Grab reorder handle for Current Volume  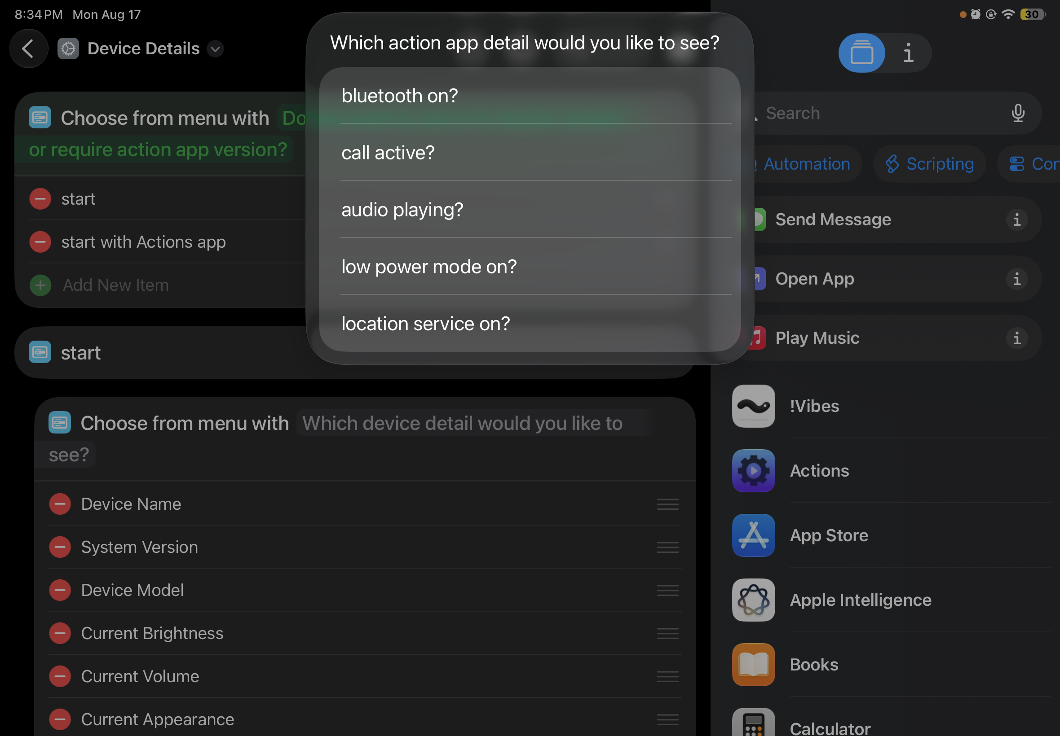click(667, 676)
